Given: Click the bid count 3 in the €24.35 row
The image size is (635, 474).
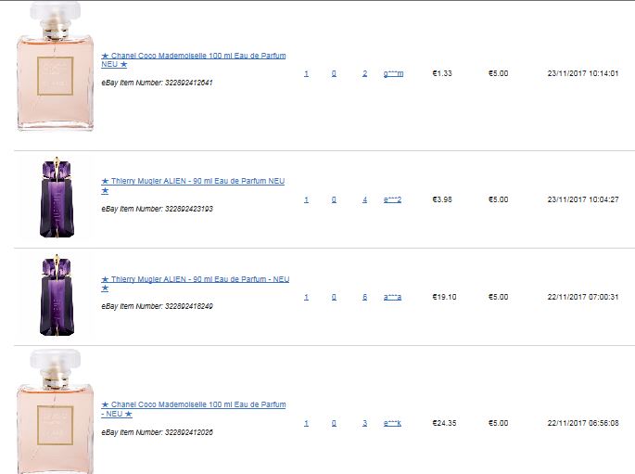Looking at the screenshot, I should coord(365,423).
